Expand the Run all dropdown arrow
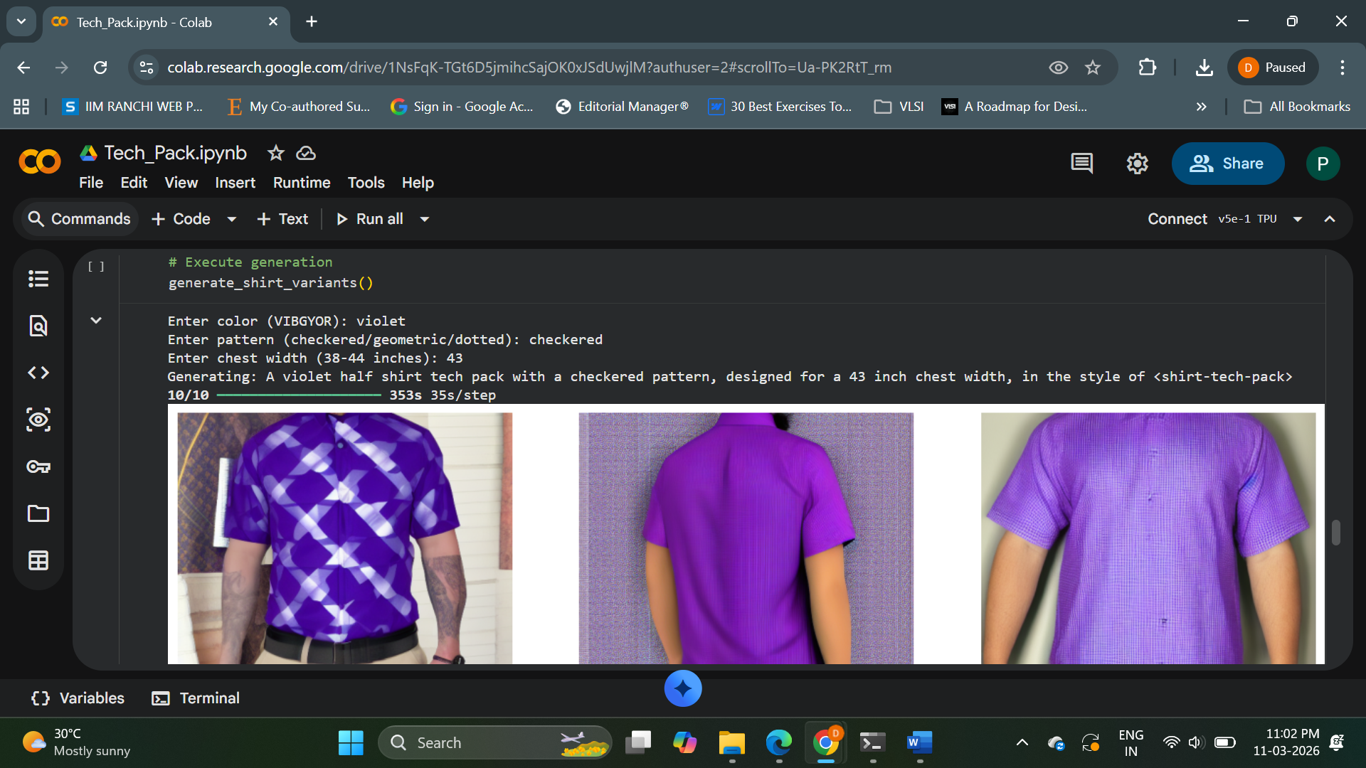 tap(425, 219)
